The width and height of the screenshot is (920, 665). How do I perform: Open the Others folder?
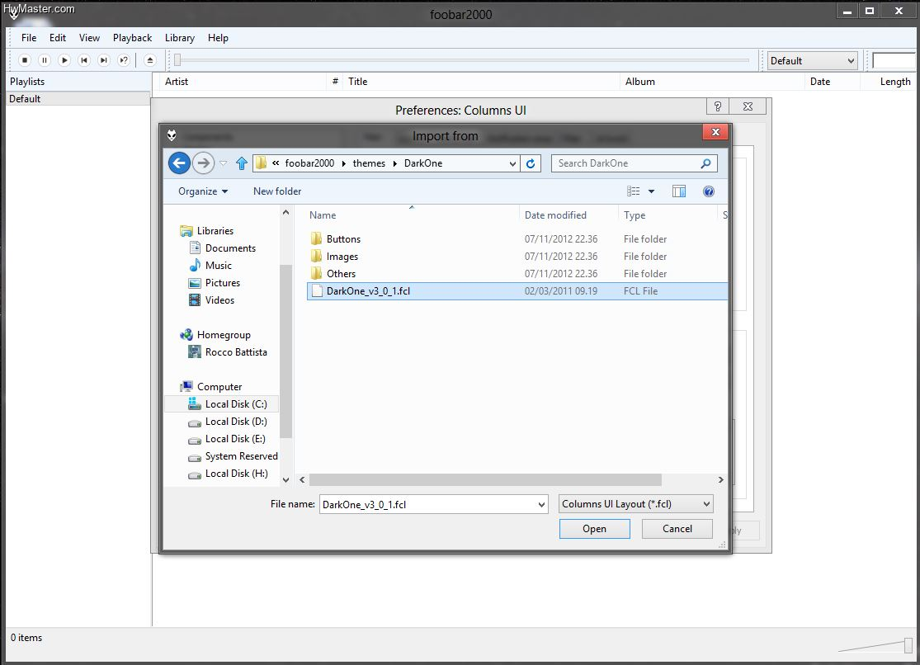pos(341,274)
